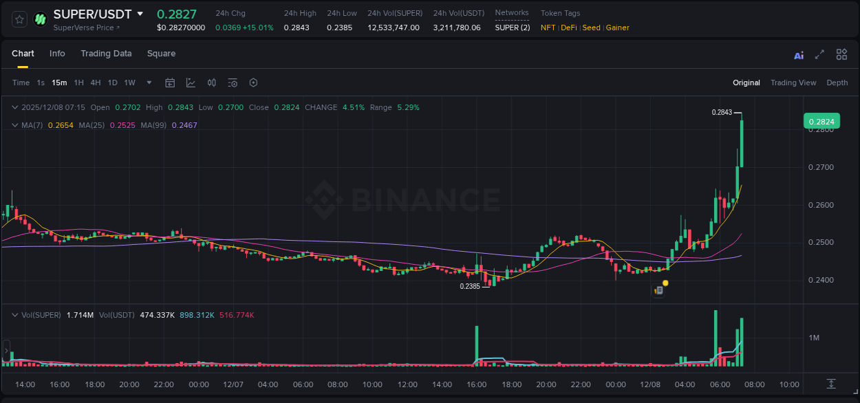Image resolution: width=860 pixels, height=403 pixels.
Task: Click the green last price label 0.2824 on the axis
Action: [823, 120]
